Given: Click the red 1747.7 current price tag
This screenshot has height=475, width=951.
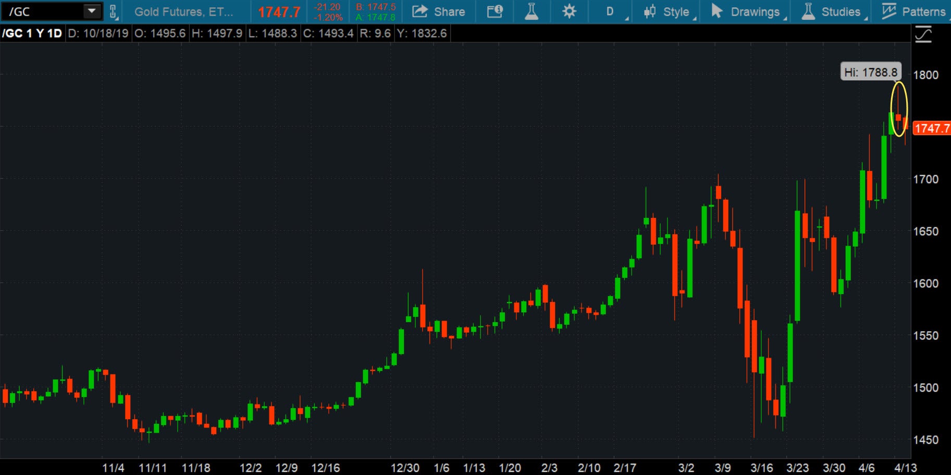Looking at the screenshot, I should tap(932, 128).
